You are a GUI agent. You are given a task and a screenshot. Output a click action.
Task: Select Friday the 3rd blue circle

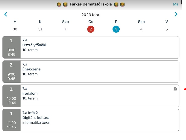[x=116, y=29]
